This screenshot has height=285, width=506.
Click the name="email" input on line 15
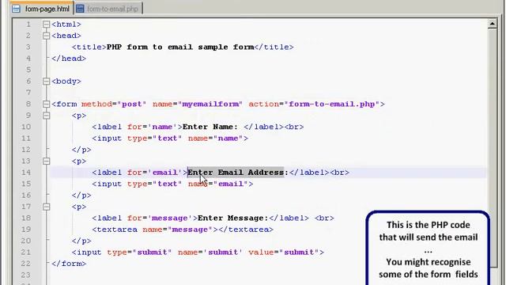[x=172, y=184]
